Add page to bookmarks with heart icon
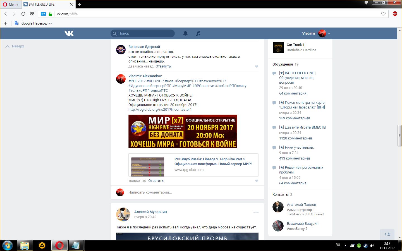 (x=383, y=14)
